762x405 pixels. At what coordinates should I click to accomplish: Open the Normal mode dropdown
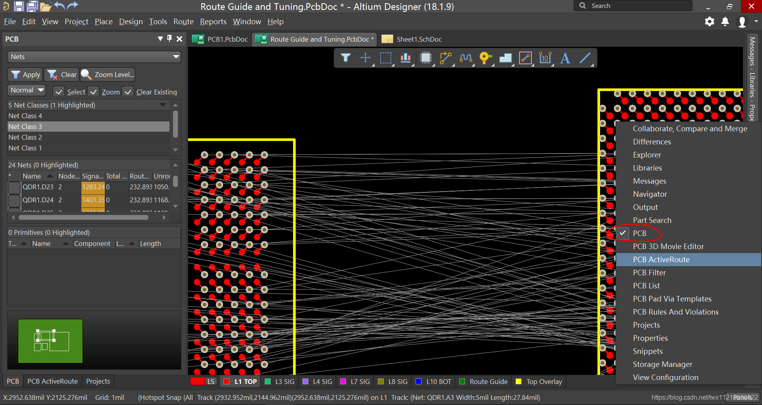pos(27,90)
